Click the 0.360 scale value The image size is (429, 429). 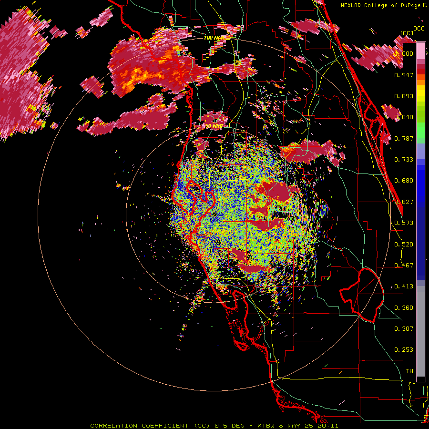404,308
